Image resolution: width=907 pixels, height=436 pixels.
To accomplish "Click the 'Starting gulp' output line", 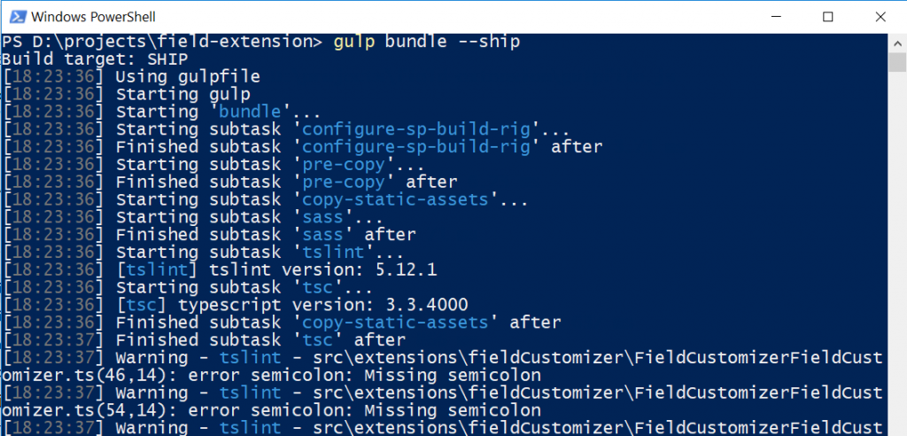I will coord(182,94).
